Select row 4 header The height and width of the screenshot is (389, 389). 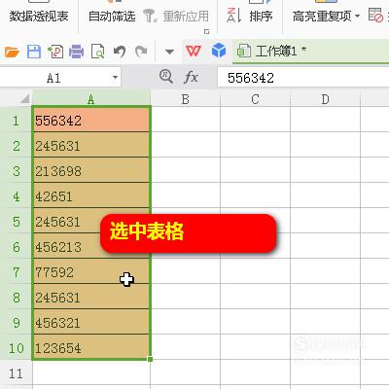click(x=16, y=196)
